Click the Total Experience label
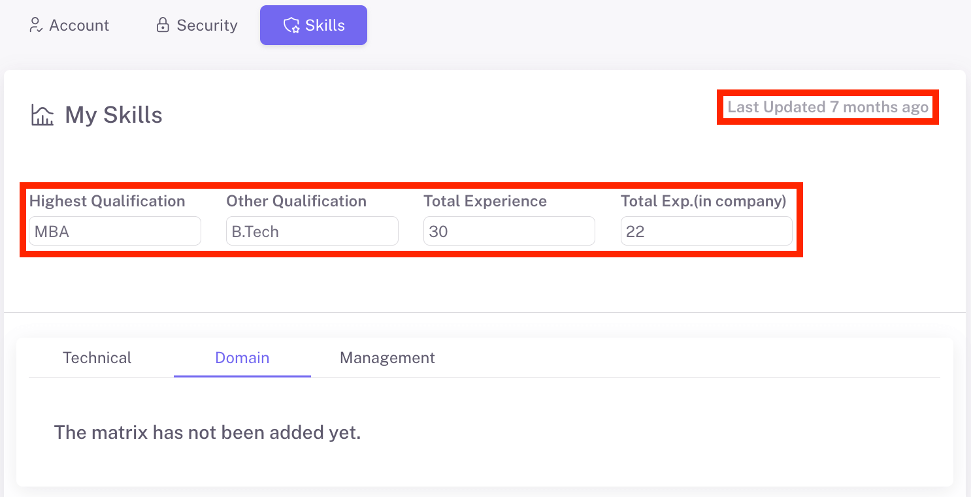This screenshot has width=971, height=497. pyautogui.click(x=485, y=201)
